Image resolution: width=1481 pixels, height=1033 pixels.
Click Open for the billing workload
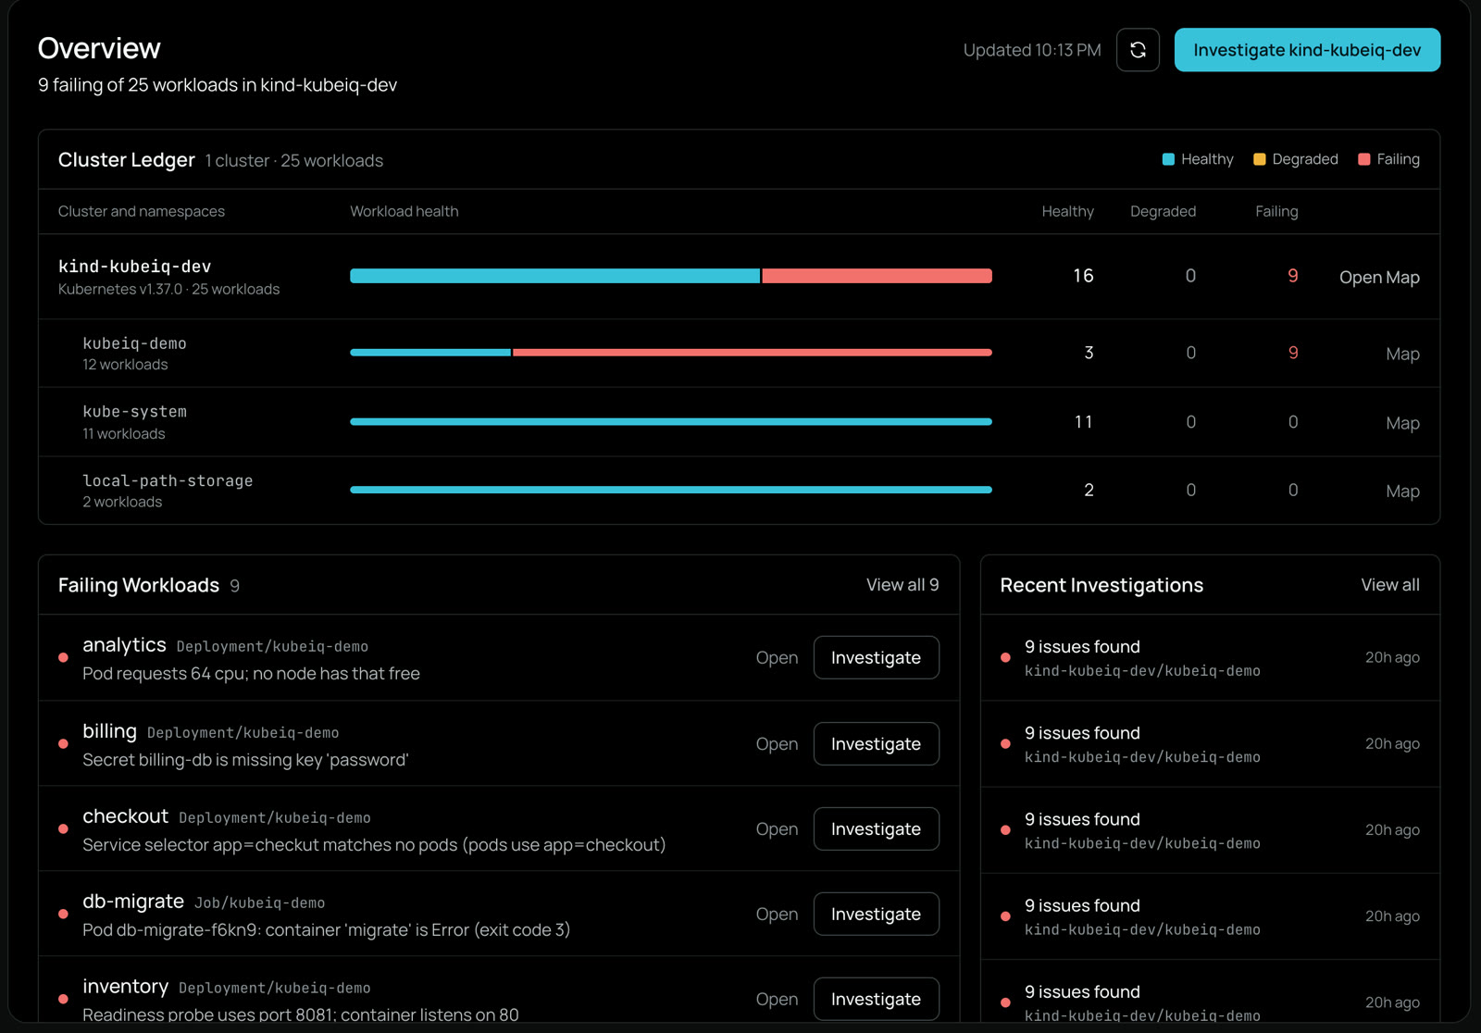(777, 743)
